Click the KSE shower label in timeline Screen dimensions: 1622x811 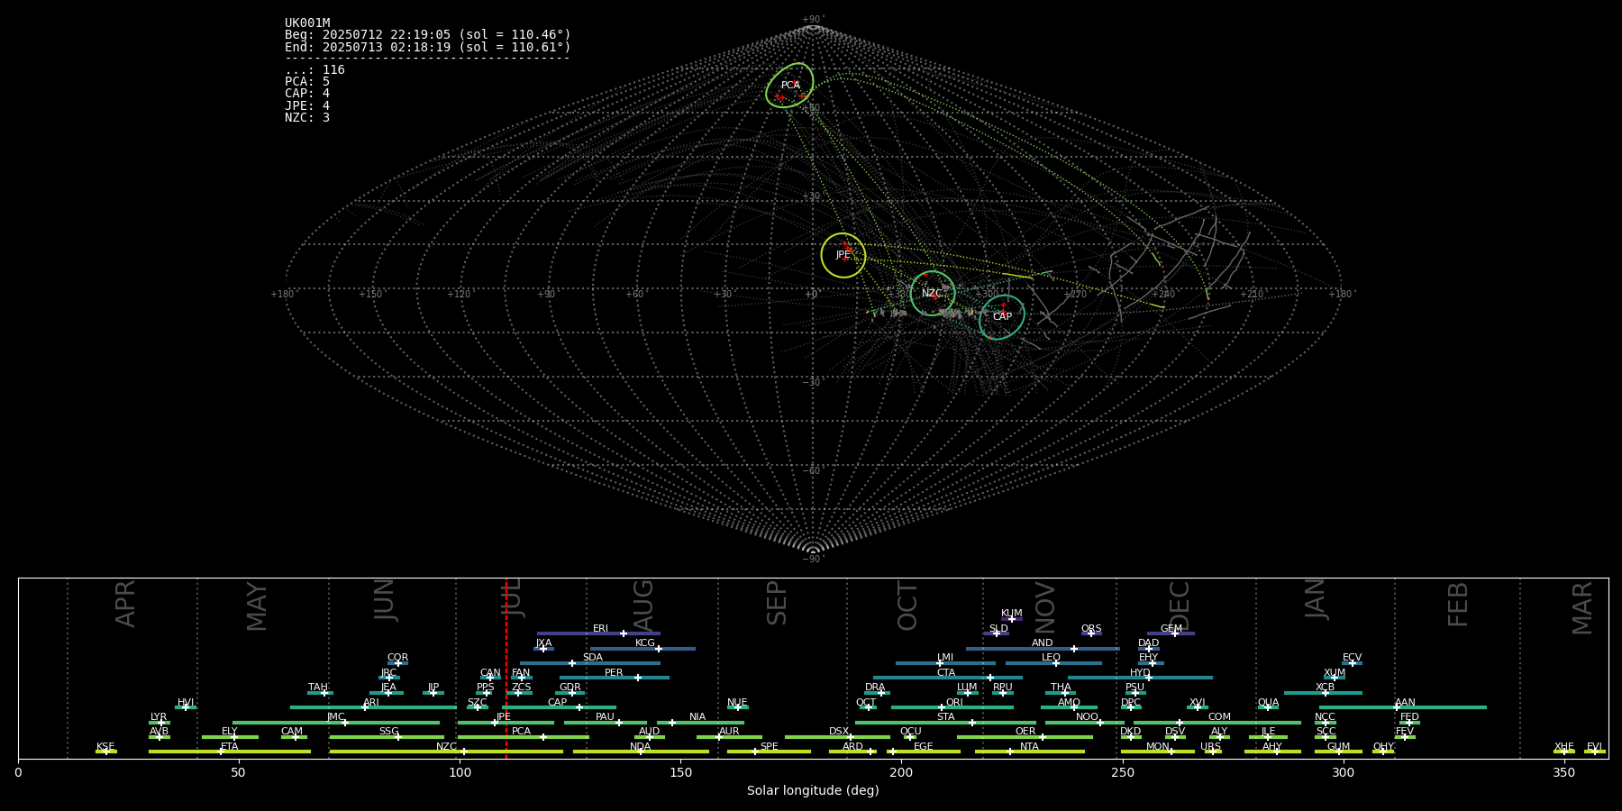click(105, 747)
